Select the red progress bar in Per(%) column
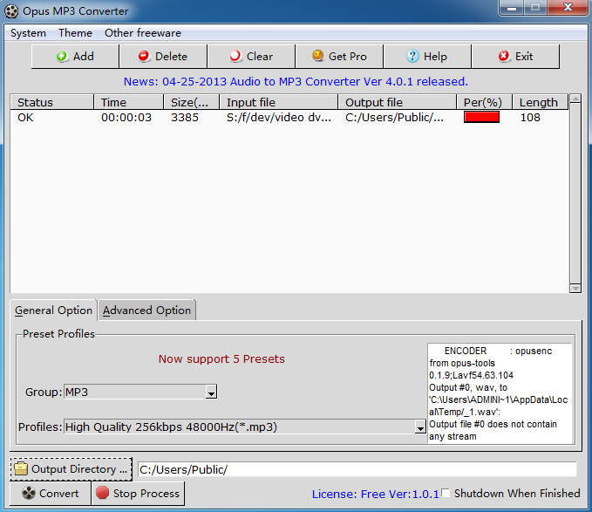The image size is (592, 512). click(x=481, y=118)
